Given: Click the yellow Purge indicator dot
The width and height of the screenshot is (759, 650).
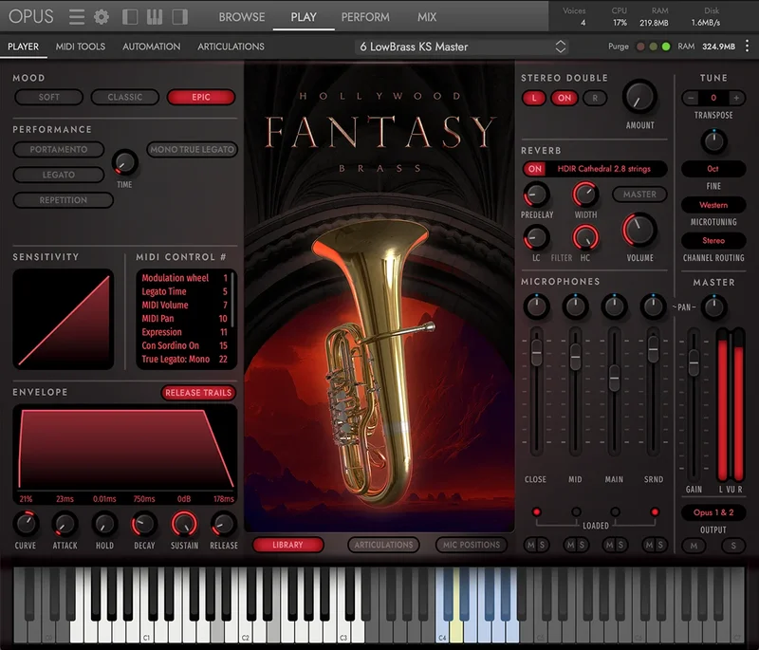Looking at the screenshot, I should point(653,46).
